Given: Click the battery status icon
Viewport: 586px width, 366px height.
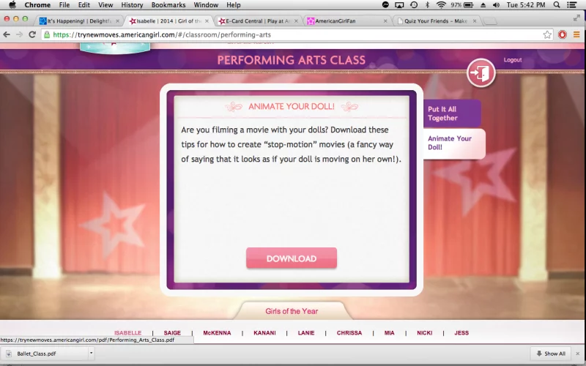Looking at the screenshot, I should 468,5.
